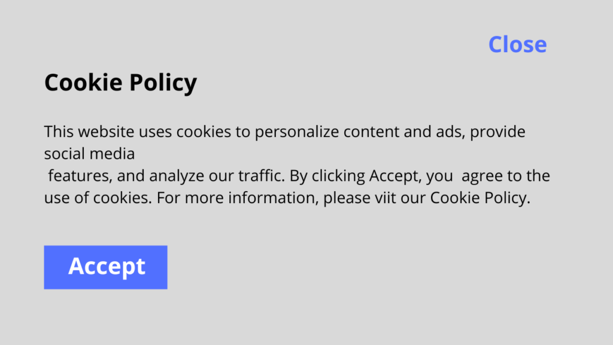The width and height of the screenshot is (613, 345).
Task: Click the bold Cookie Policy heading
Action: coord(120,83)
